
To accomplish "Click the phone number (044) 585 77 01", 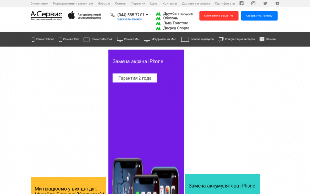I will click(x=131, y=15).
